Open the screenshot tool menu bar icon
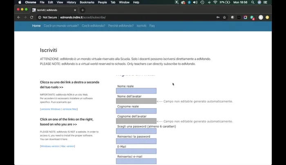The image size is (286, 165). [x=177, y=2]
